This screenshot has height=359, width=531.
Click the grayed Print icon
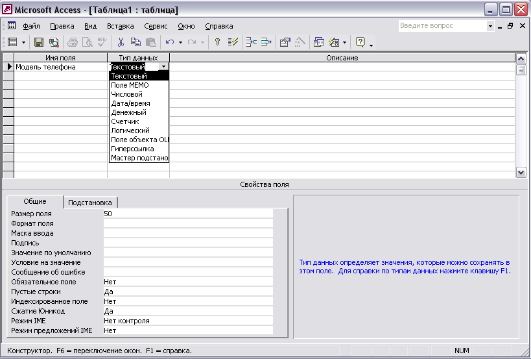(x=73, y=42)
